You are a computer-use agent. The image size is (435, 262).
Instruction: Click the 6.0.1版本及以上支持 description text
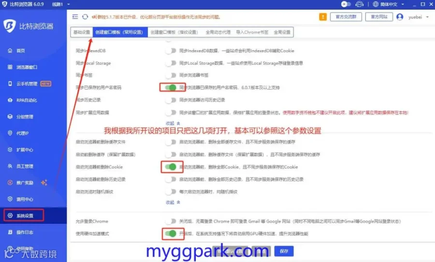pos(261,87)
